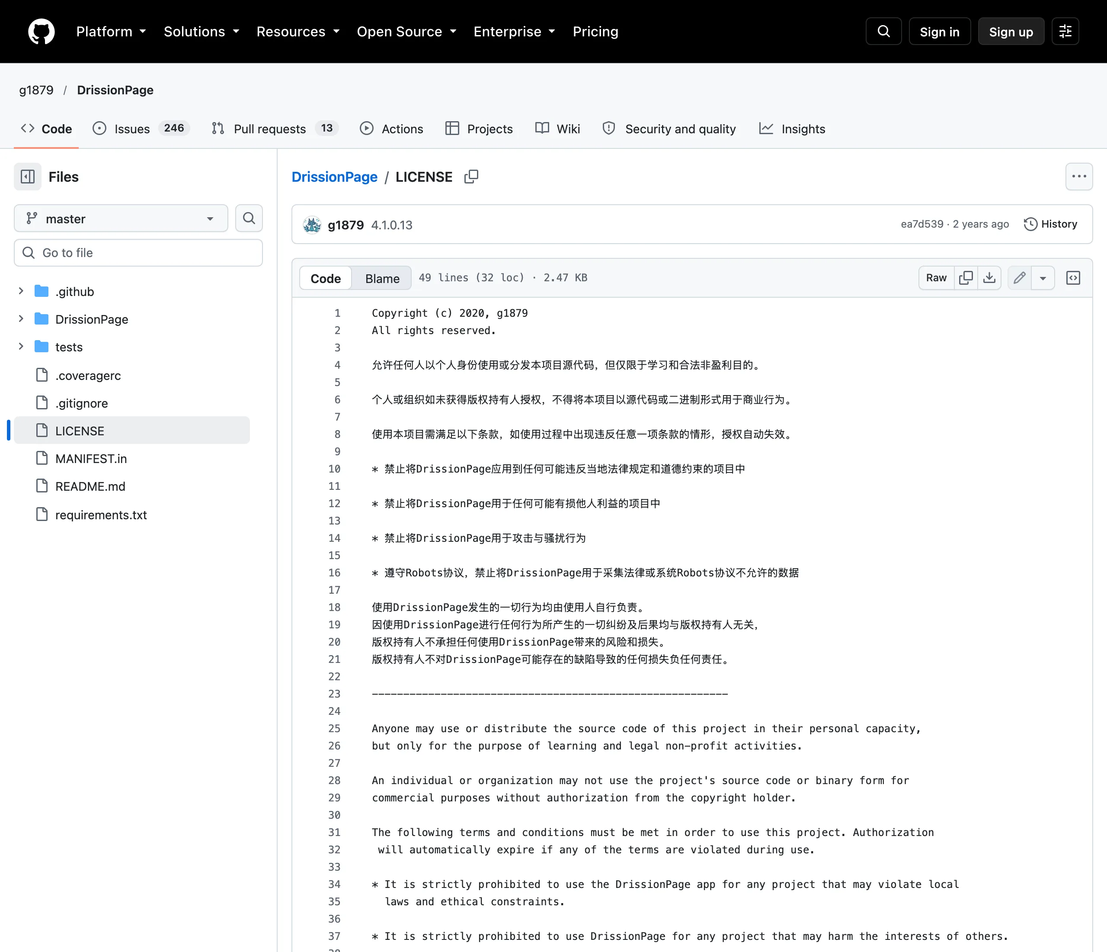The image size is (1107, 952).
Task: Open the Solutions menu
Action: (x=202, y=32)
